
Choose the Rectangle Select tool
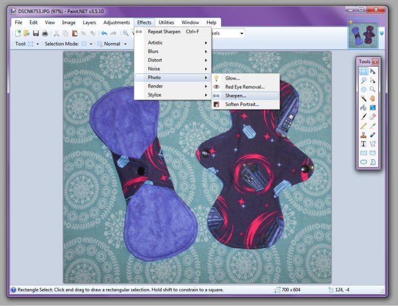[x=364, y=71]
